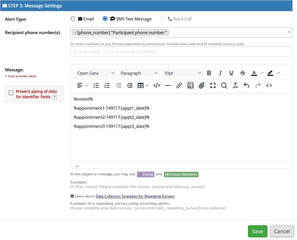297x240 pixels.
Task: Click the %appointment3 line in the message
Action: (111, 126)
